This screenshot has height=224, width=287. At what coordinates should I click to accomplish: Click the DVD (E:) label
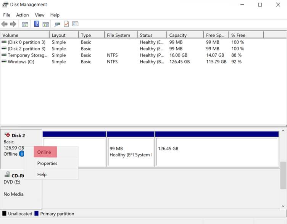click(x=12, y=182)
